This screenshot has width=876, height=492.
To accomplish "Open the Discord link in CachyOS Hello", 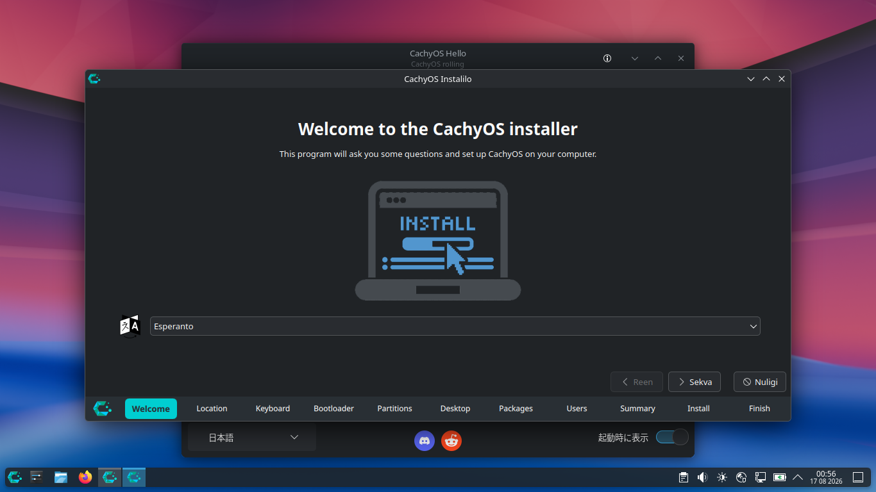I will [425, 440].
